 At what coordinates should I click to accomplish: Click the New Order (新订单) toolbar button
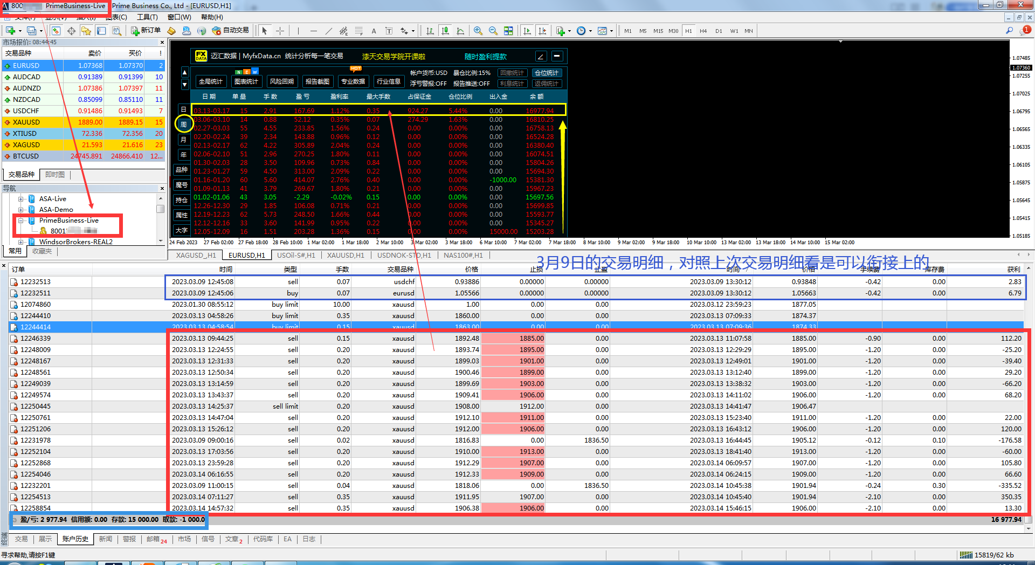click(x=146, y=31)
